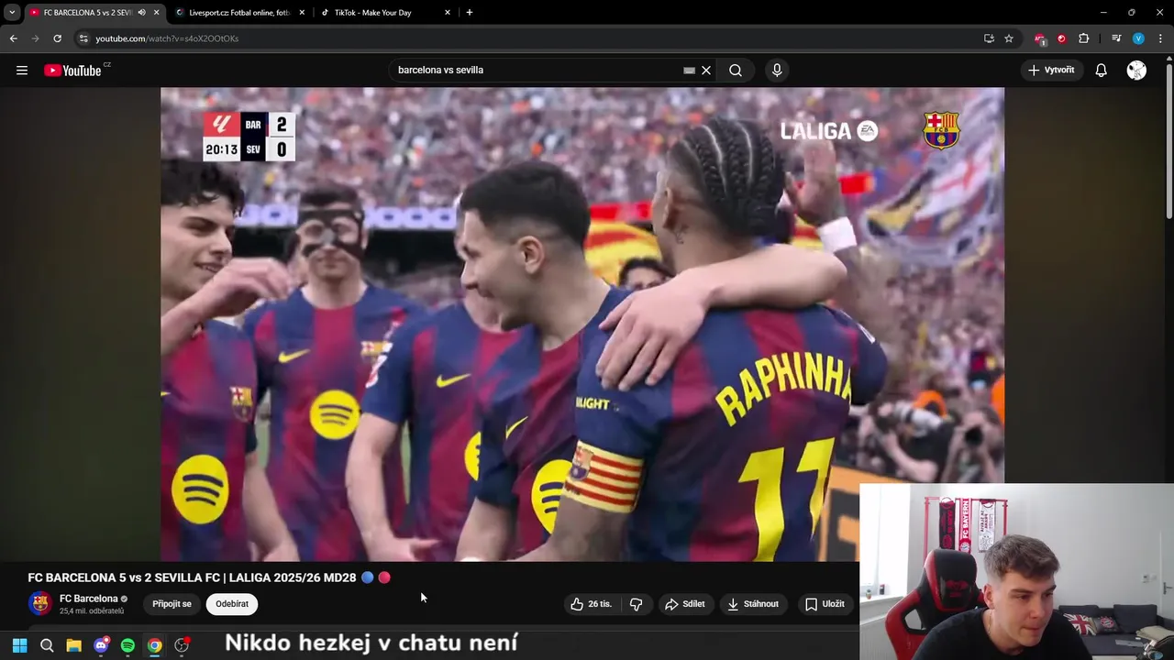1174x660 pixels.
Task: Open the YouTube hamburger guide menu
Action: coord(22,71)
